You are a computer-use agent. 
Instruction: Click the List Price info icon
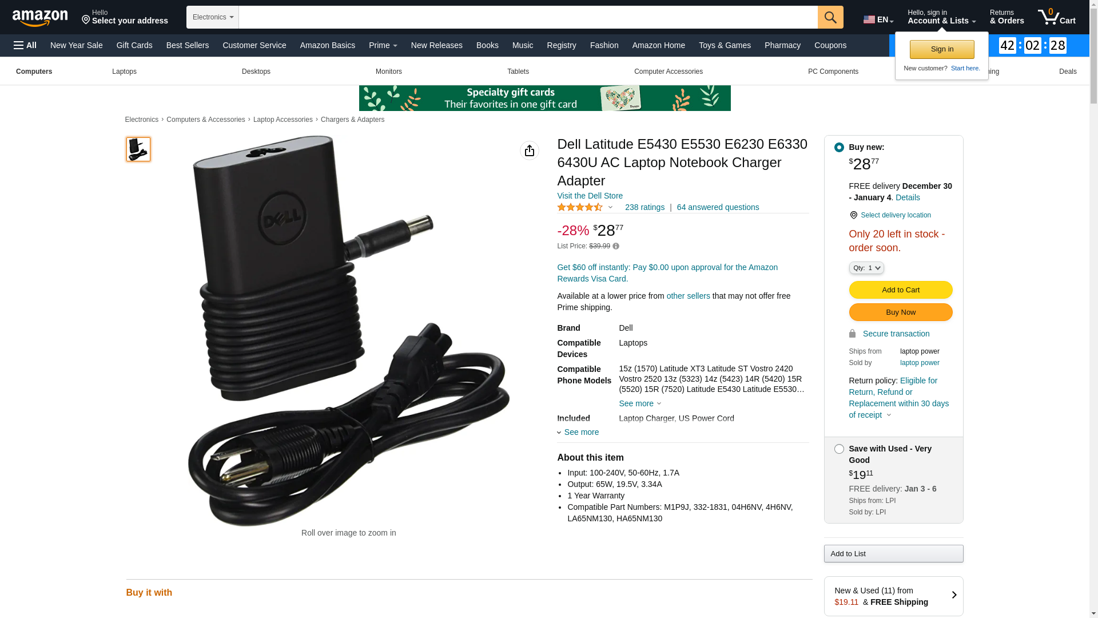616,247
